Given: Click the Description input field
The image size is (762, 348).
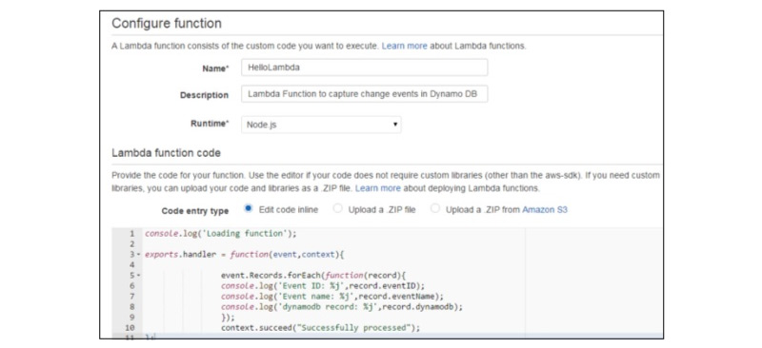Looking at the screenshot, I should pos(364,94).
